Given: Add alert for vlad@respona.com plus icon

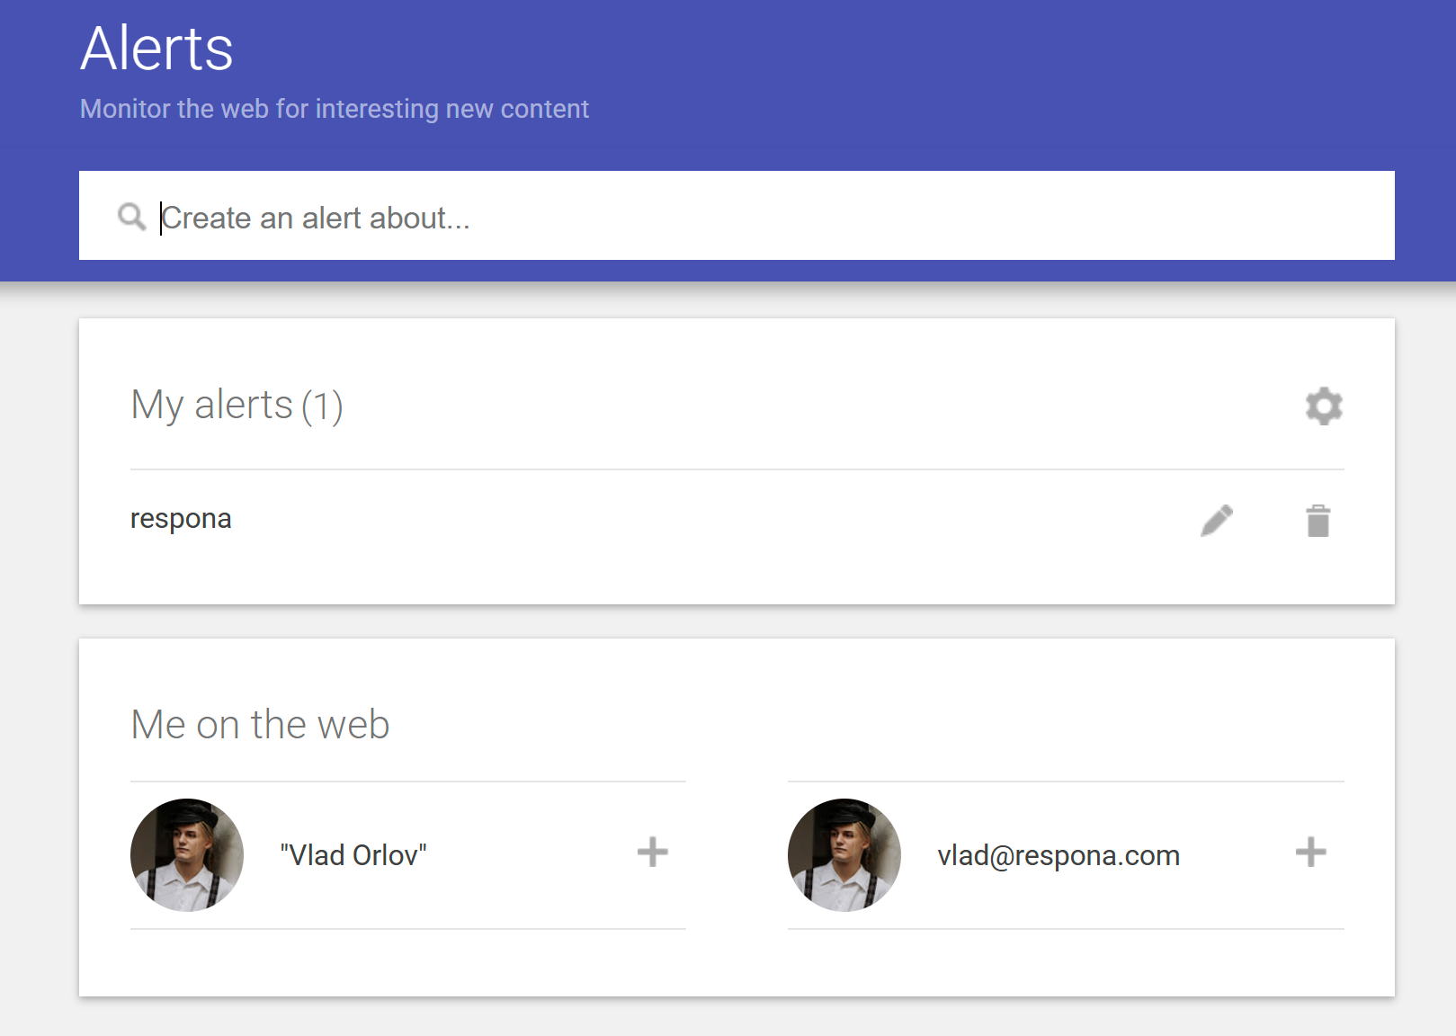Looking at the screenshot, I should 1311,852.
